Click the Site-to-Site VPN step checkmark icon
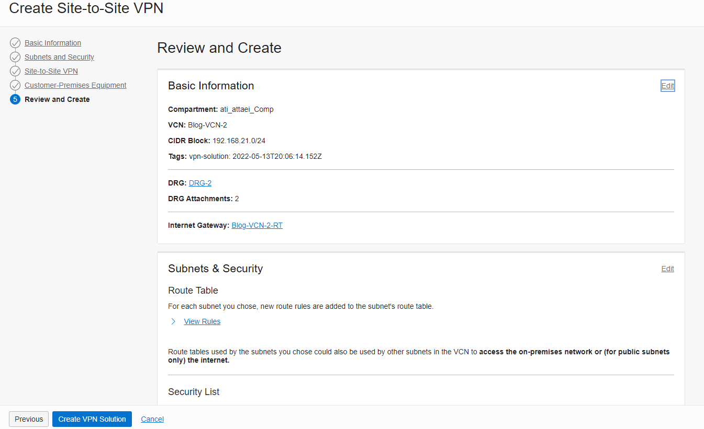 pyautogui.click(x=15, y=71)
